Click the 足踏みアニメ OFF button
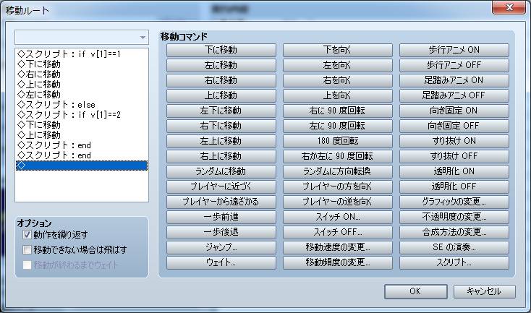531x313 pixels. pyautogui.click(x=454, y=95)
